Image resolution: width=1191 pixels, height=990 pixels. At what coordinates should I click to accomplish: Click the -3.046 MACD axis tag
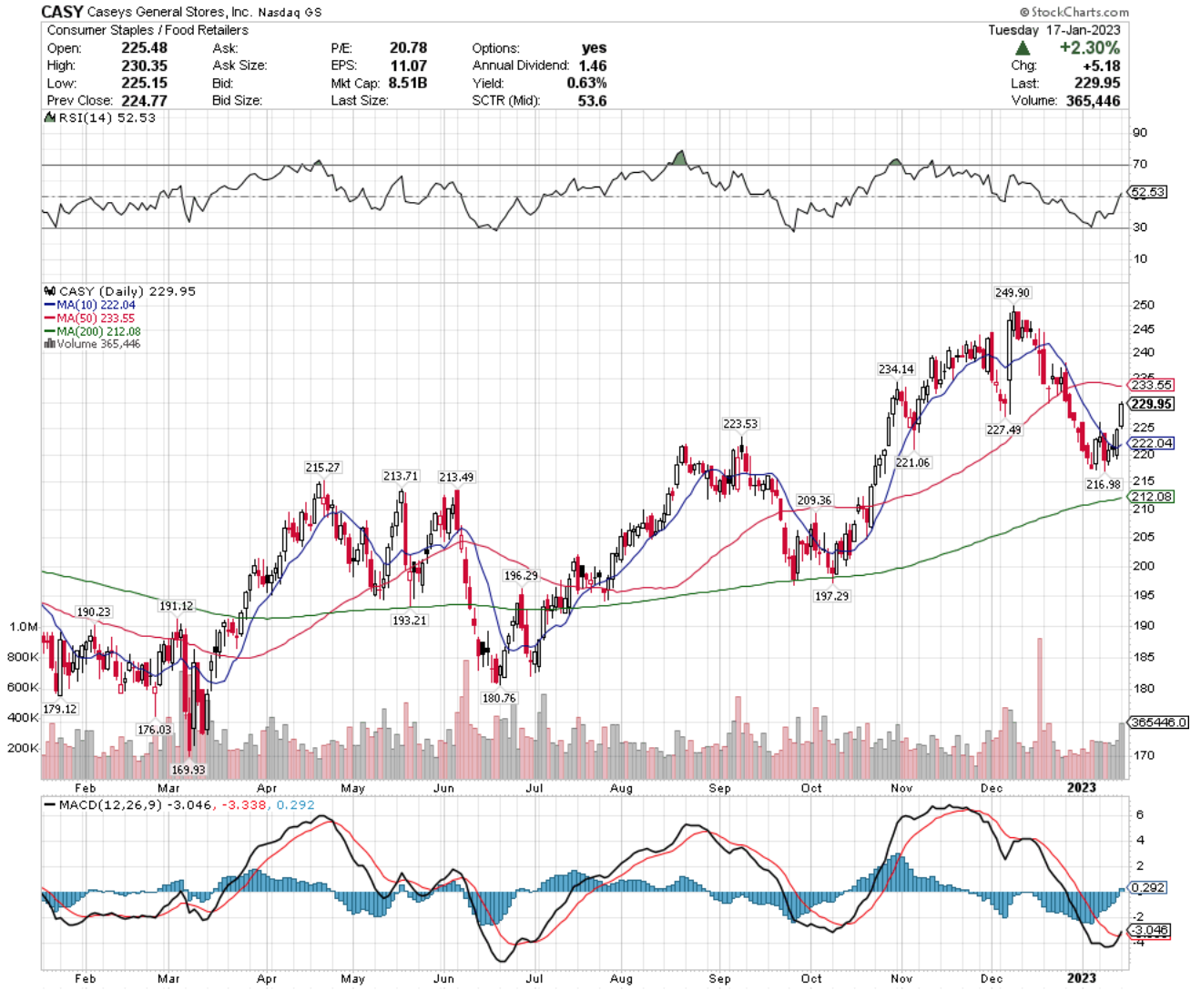(1149, 930)
